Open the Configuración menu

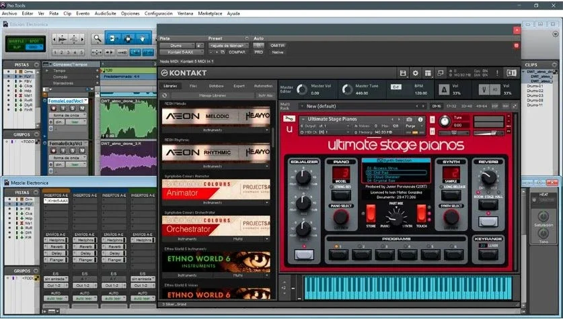(158, 13)
